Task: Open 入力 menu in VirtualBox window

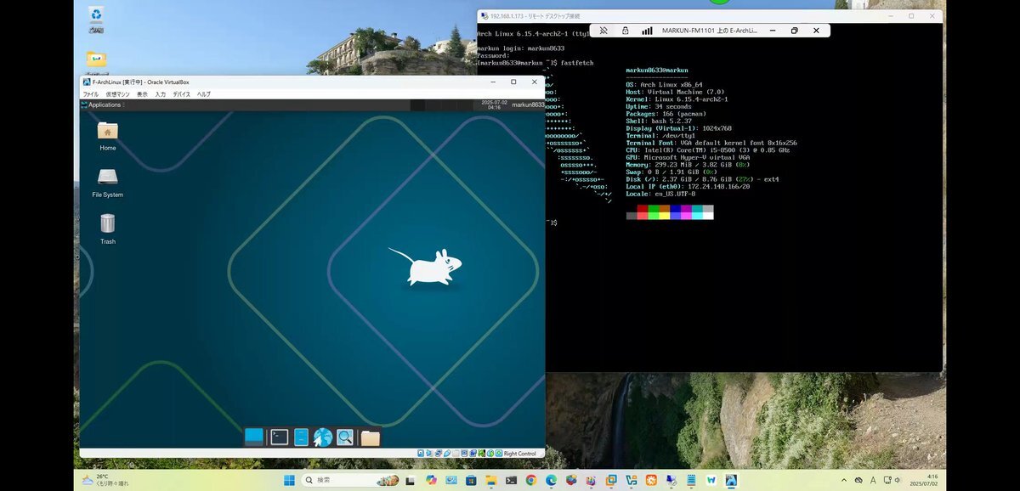Action: click(161, 94)
